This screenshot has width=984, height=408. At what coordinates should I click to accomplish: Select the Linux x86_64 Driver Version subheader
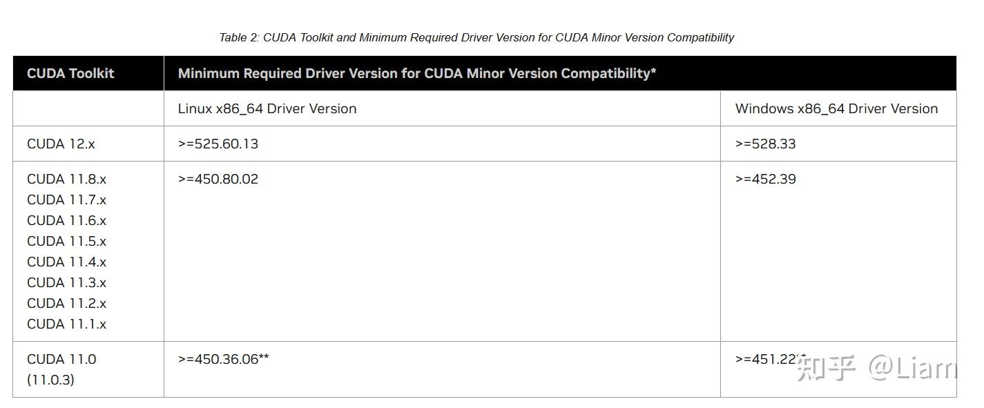pyautogui.click(x=267, y=108)
